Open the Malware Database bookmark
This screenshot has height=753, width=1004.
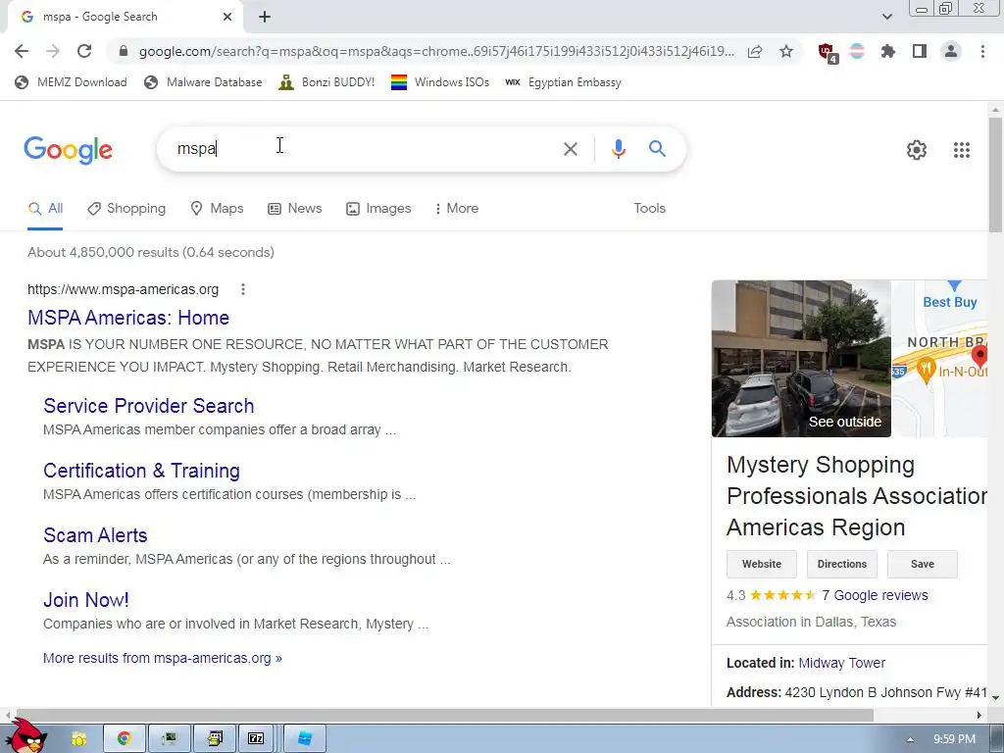(203, 82)
